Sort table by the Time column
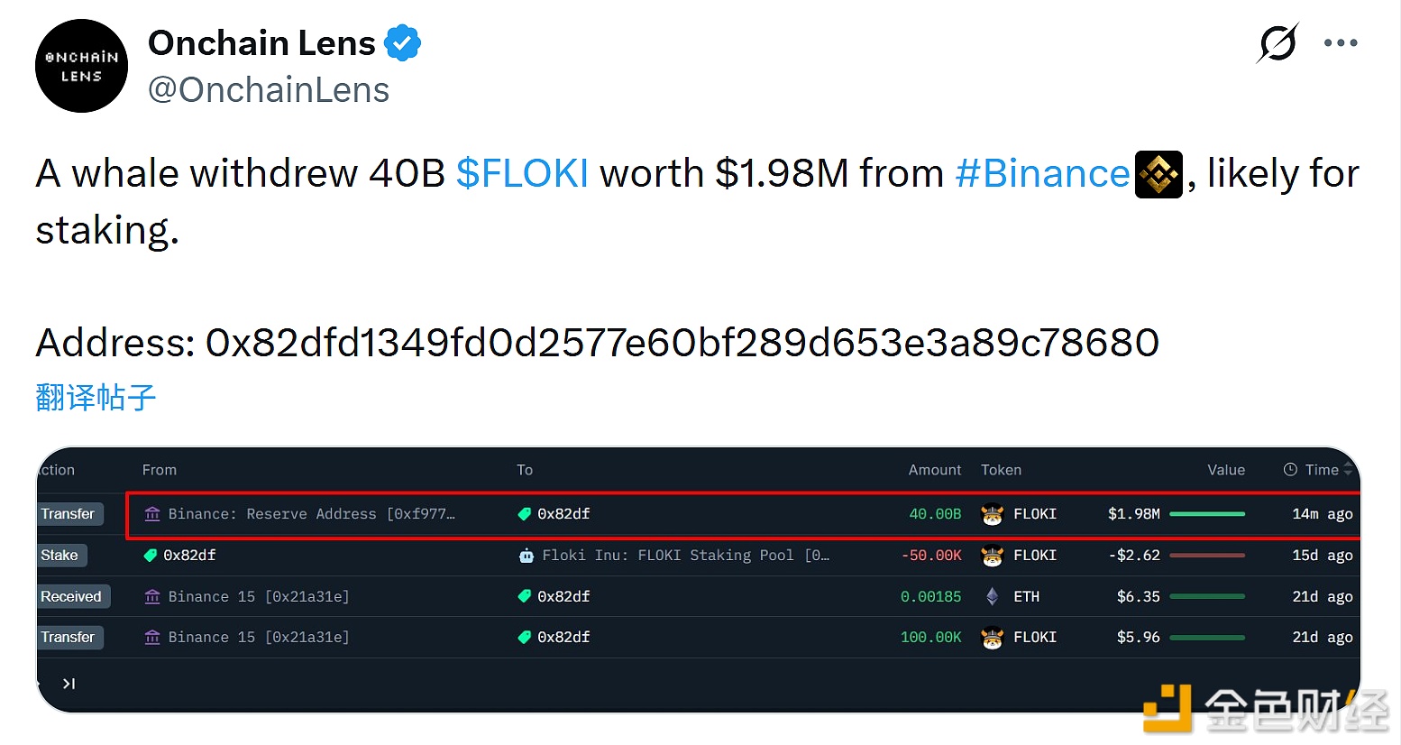 1321,470
